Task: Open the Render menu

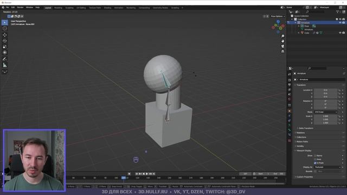Action: pyautogui.click(x=20, y=8)
